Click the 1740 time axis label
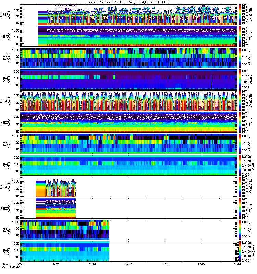The width and height of the screenshot is (257, 274). (x=201, y=264)
